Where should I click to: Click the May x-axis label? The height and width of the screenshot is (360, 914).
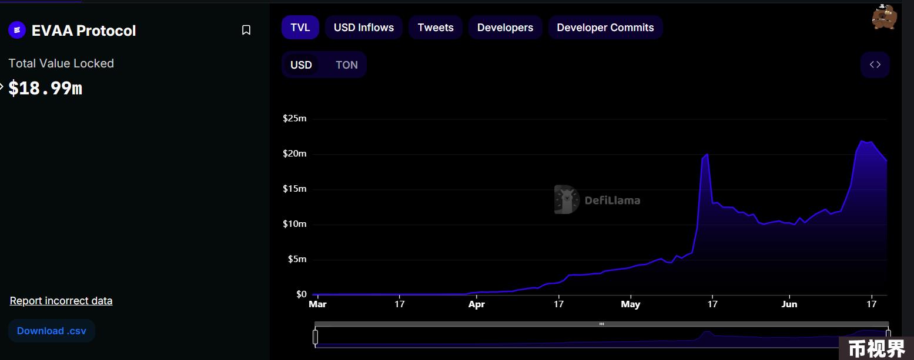pos(631,304)
